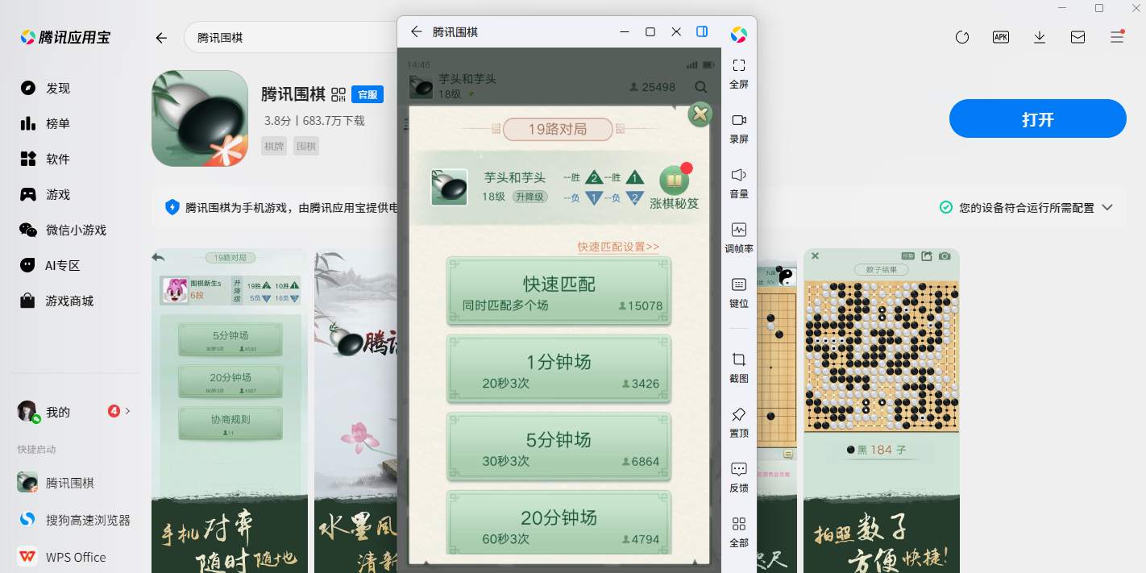Click back arrow in 腾讯围棋 game window
Screen dimensions: 1146x573
(416, 31)
